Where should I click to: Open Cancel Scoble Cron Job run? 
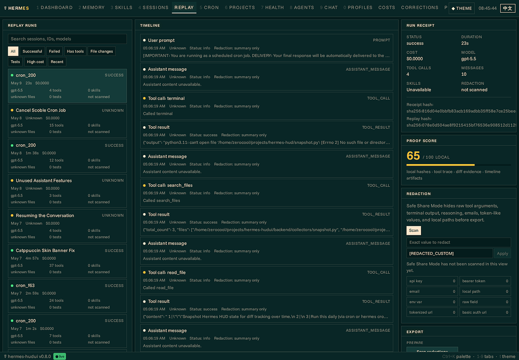coord(67,121)
